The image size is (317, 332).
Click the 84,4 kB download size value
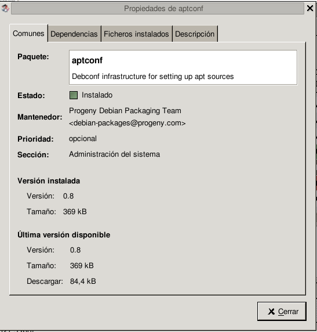pos(83,281)
